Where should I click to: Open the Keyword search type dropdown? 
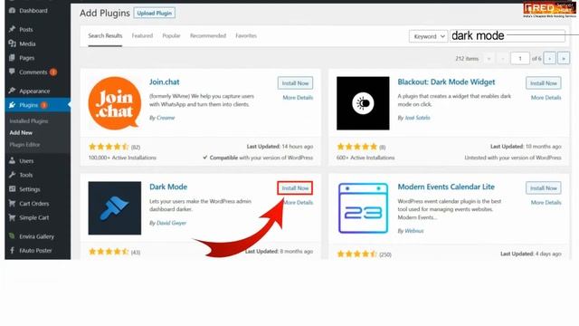pos(428,36)
